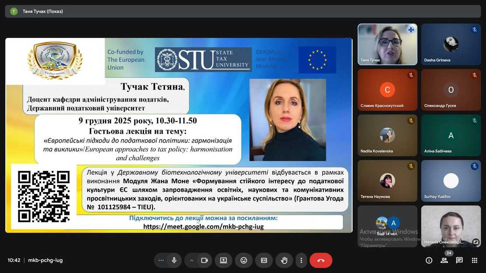Open the in-call chat panel
Image resolution: width=486 pixels, height=273 pixels.
(x=459, y=260)
